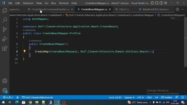Open the Run menu
Image resolution: width=187 pixels, height=105 pixels.
point(53,3)
